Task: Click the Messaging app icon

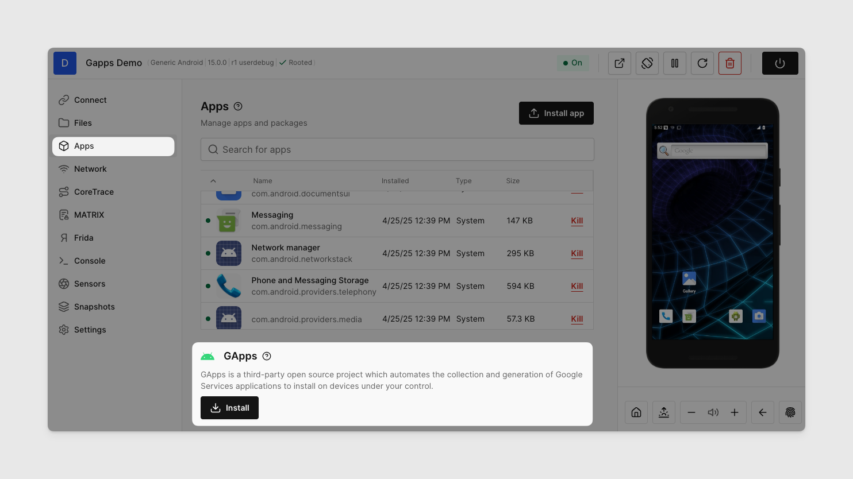Action: coord(229,221)
